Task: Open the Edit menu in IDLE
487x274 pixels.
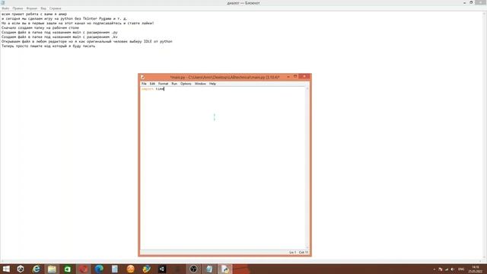Action: (x=152, y=84)
